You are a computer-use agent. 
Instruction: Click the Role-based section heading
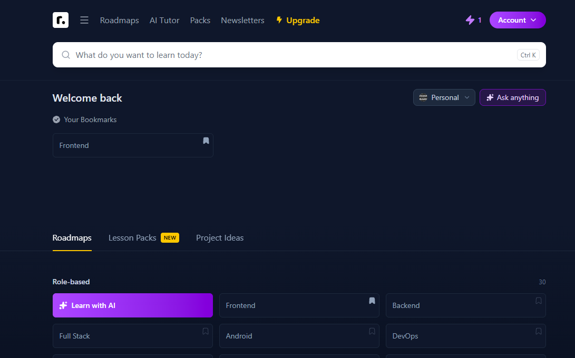pyautogui.click(x=71, y=282)
